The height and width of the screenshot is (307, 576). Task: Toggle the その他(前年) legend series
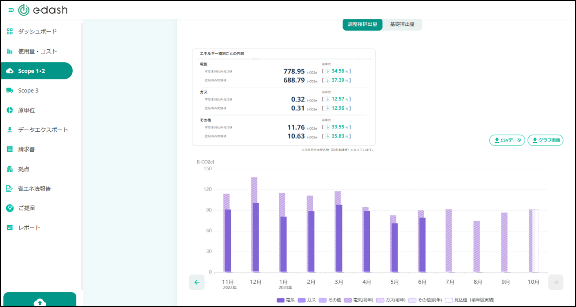(x=425, y=300)
